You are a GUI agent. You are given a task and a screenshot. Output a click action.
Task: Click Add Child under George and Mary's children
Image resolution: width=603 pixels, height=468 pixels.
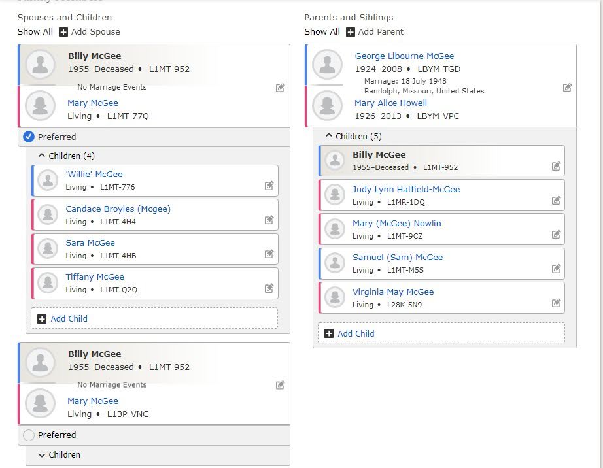point(356,333)
